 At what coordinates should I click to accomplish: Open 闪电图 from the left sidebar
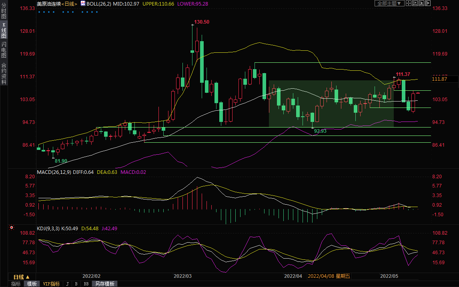click(4, 50)
